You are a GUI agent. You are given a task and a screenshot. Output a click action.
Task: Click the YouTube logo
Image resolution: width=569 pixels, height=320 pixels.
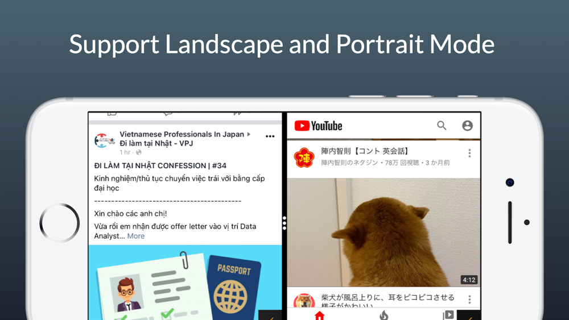(318, 126)
